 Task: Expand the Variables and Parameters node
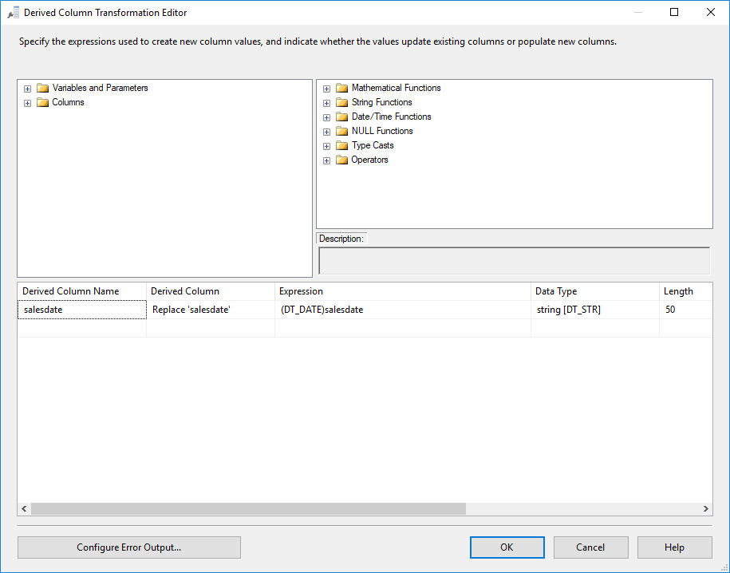[x=27, y=88]
